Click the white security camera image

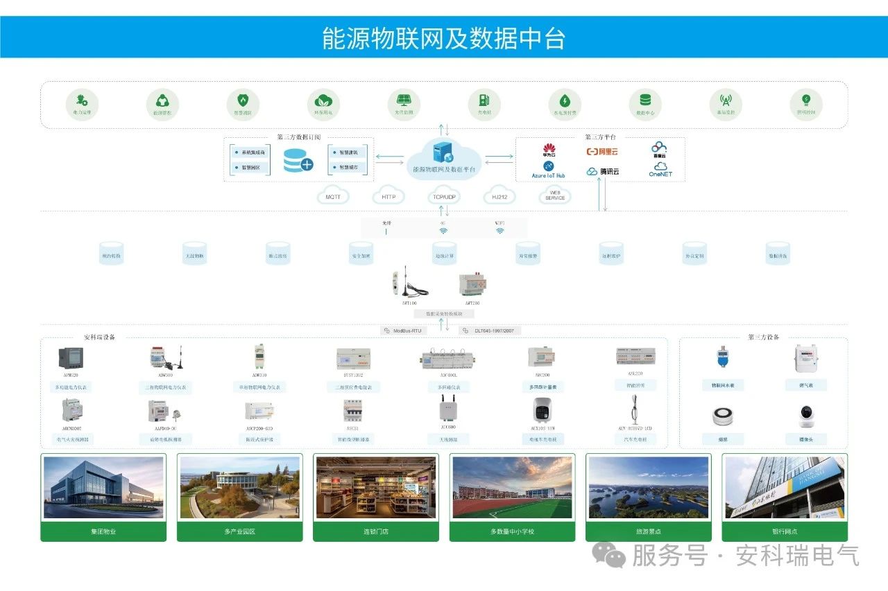click(806, 416)
